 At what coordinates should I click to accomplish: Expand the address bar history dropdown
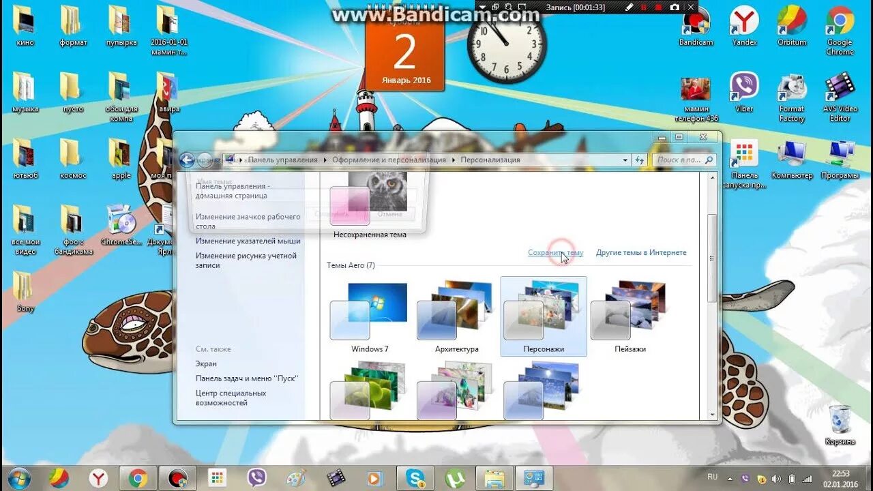[x=625, y=160]
